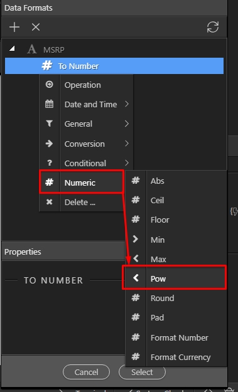Click the cross icon beside Delete
238x392 pixels.
click(x=50, y=202)
